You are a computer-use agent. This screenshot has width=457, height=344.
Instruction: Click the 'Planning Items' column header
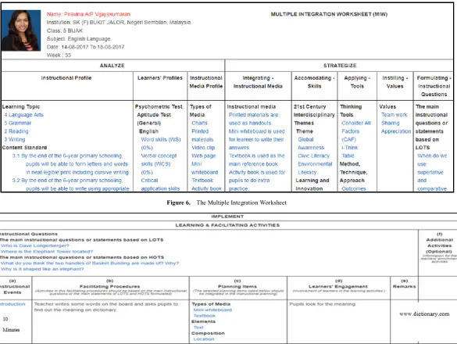coord(237,286)
